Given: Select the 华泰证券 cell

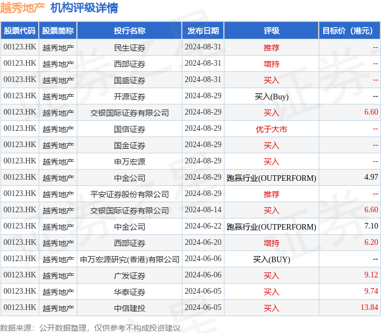Looking at the screenshot, I should coord(130,292).
